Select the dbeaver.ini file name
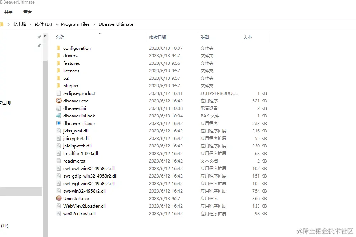Viewport: 356px width, 237px height. pyautogui.click(x=75, y=108)
